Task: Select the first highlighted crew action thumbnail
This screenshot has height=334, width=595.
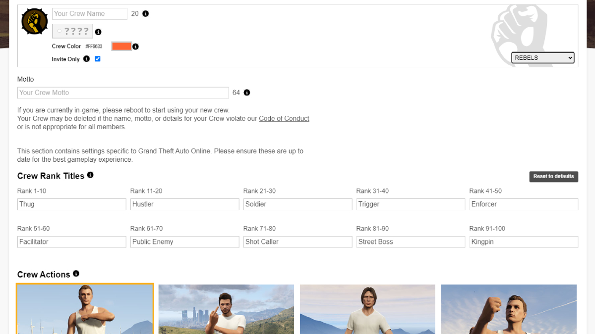Action: (85, 309)
